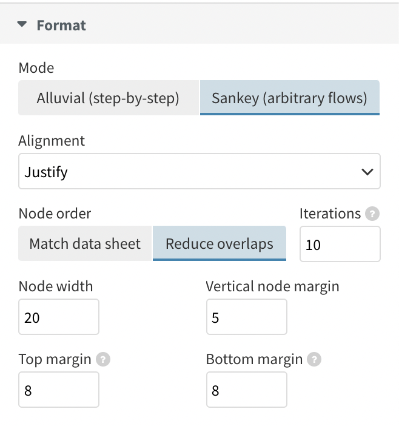Click the Node order label
Viewport: 399px width, 426px height.
click(x=55, y=213)
